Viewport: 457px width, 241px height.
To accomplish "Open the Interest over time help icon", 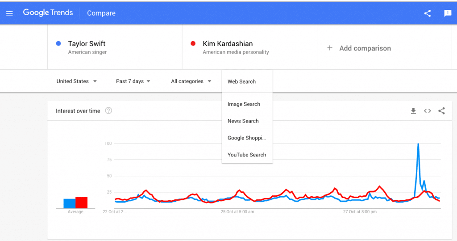I will (108, 111).
